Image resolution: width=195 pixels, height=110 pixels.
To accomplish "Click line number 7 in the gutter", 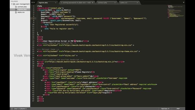I will [34, 18].
